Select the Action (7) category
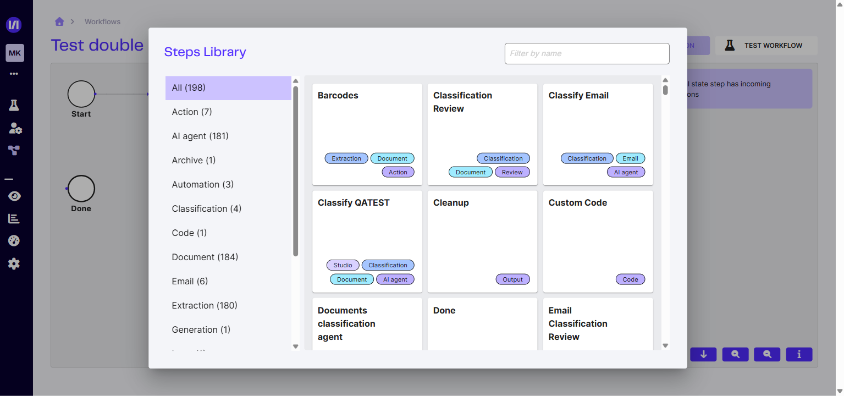The height and width of the screenshot is (396, 844). point(228,112)
